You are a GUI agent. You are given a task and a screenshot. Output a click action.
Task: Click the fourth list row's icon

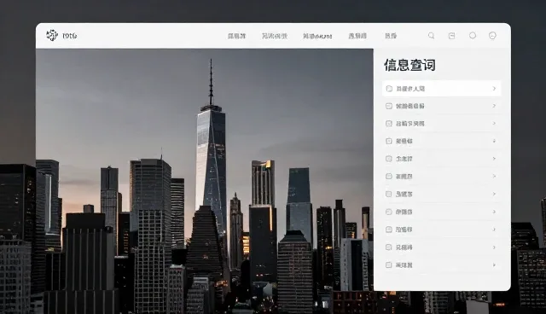pyautogui.click(x=389, y=141)
